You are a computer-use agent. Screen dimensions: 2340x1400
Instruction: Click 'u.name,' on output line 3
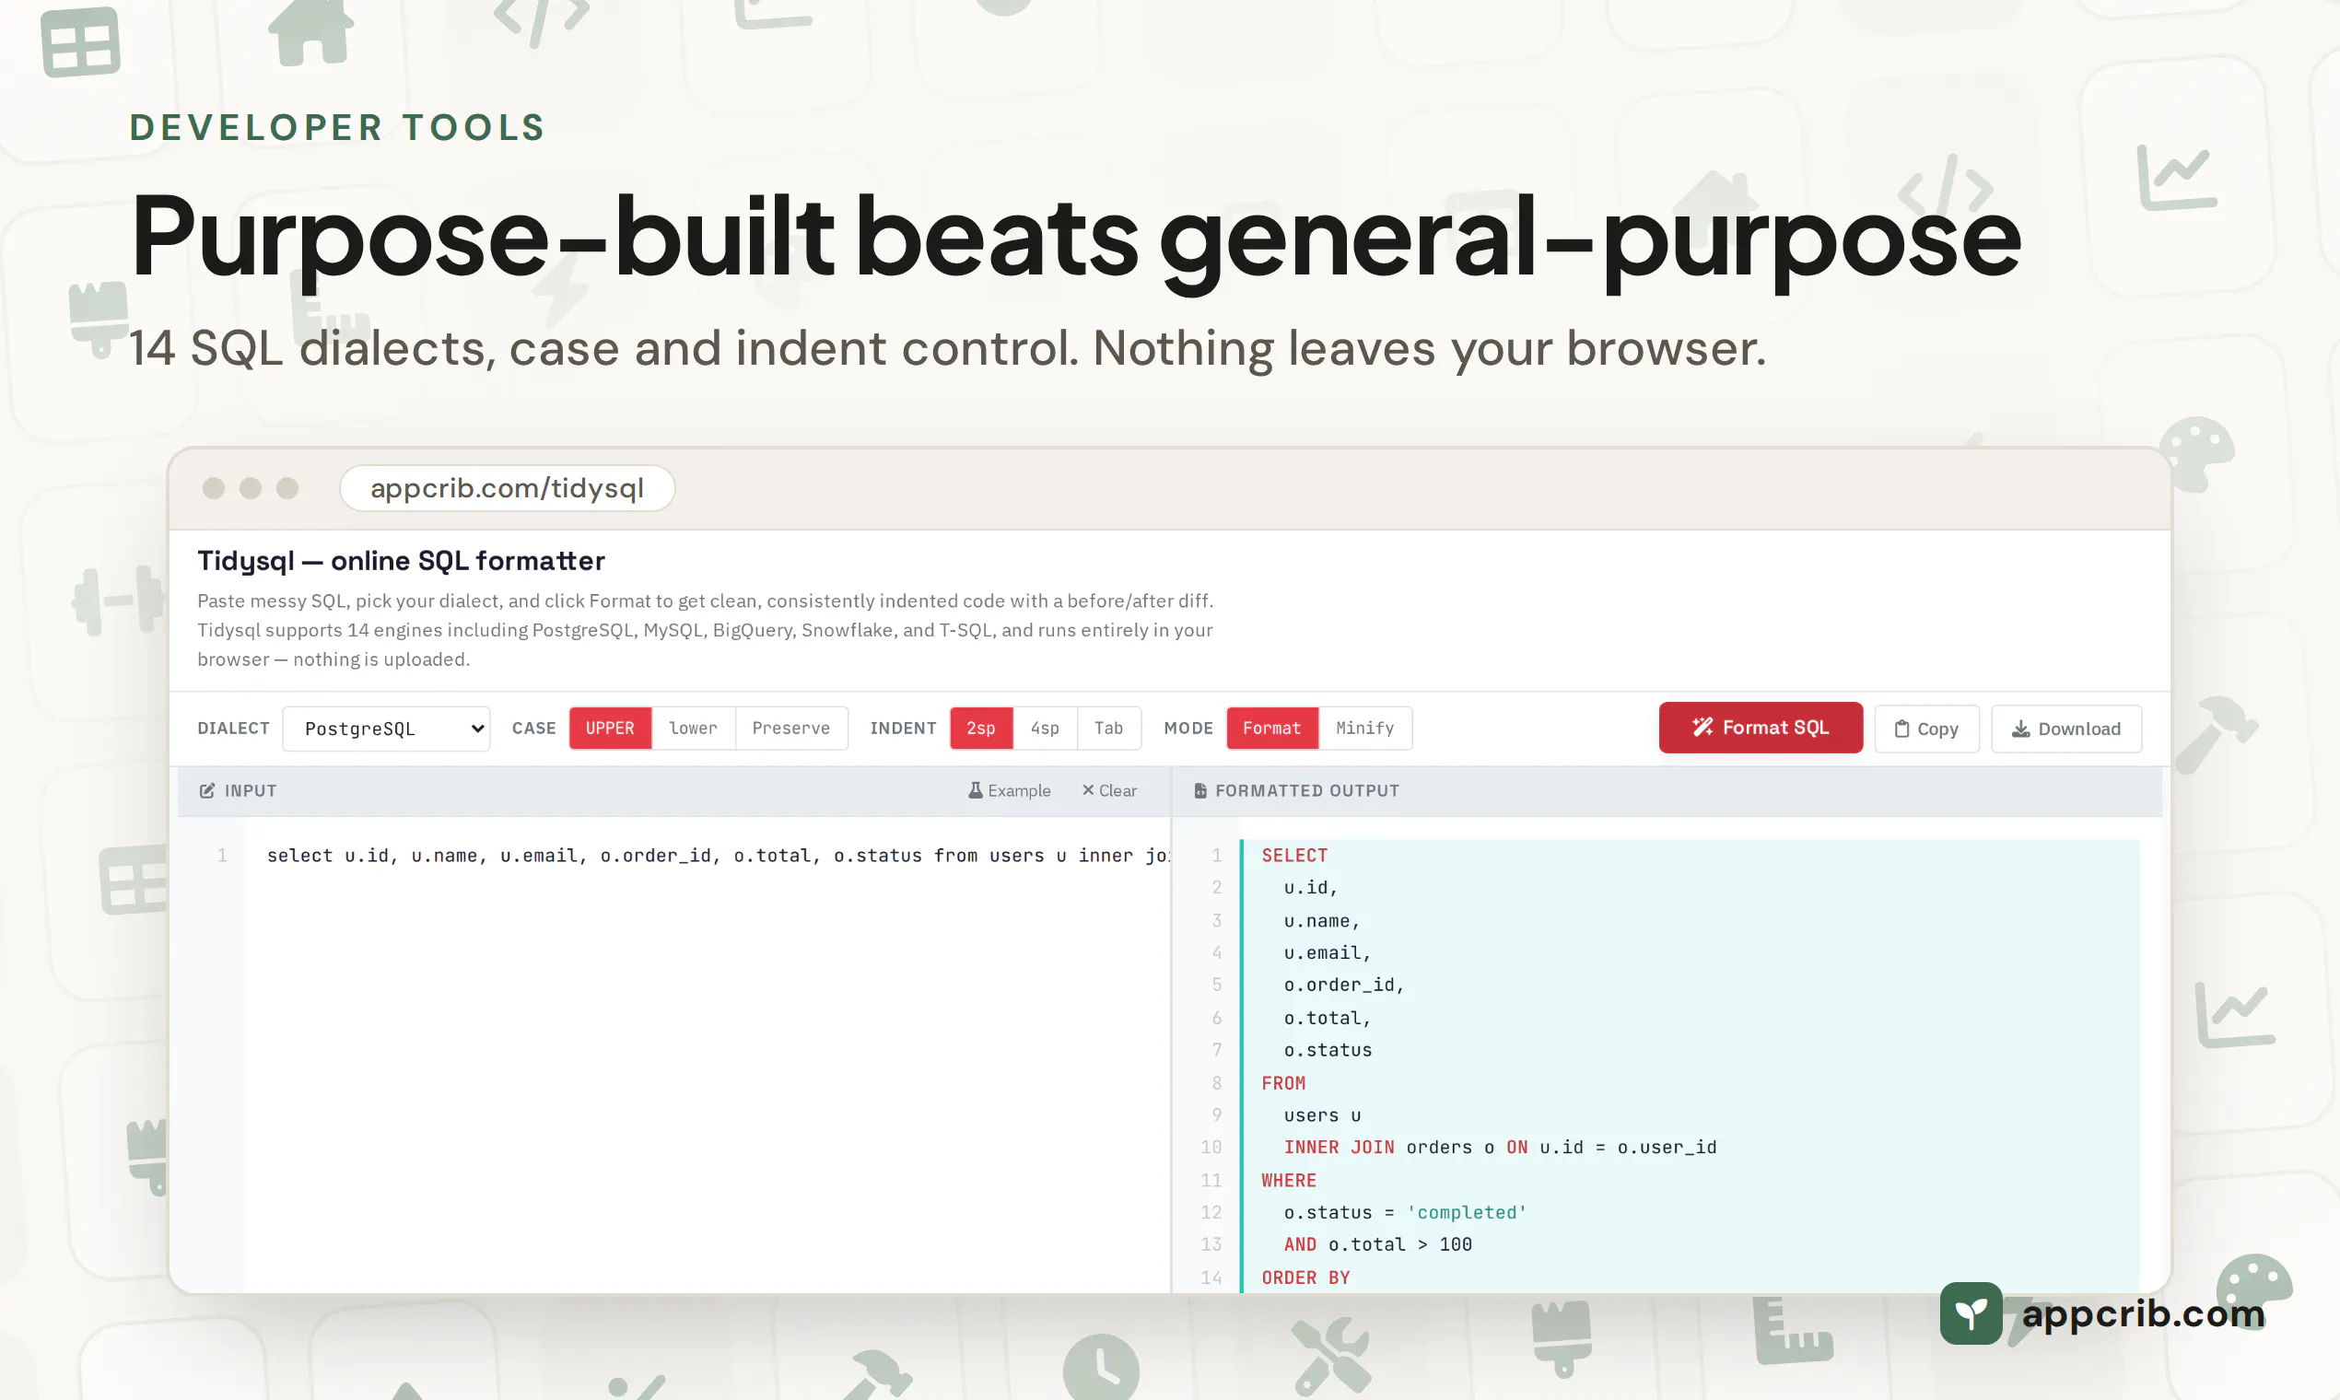coord(1322,921)
